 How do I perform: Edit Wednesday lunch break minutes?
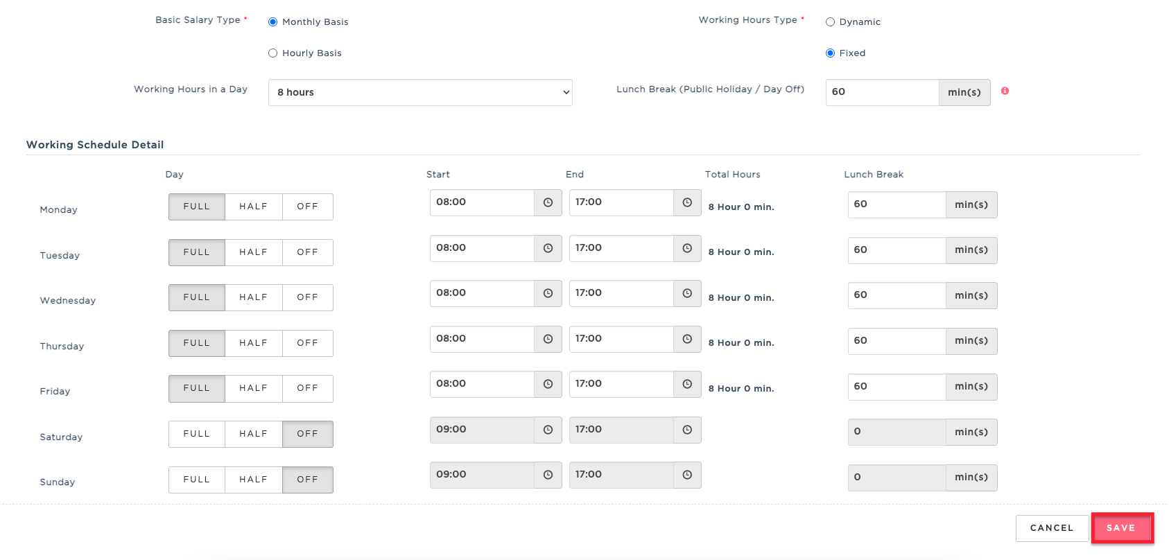pyautogui.click(x=897, y=295)
